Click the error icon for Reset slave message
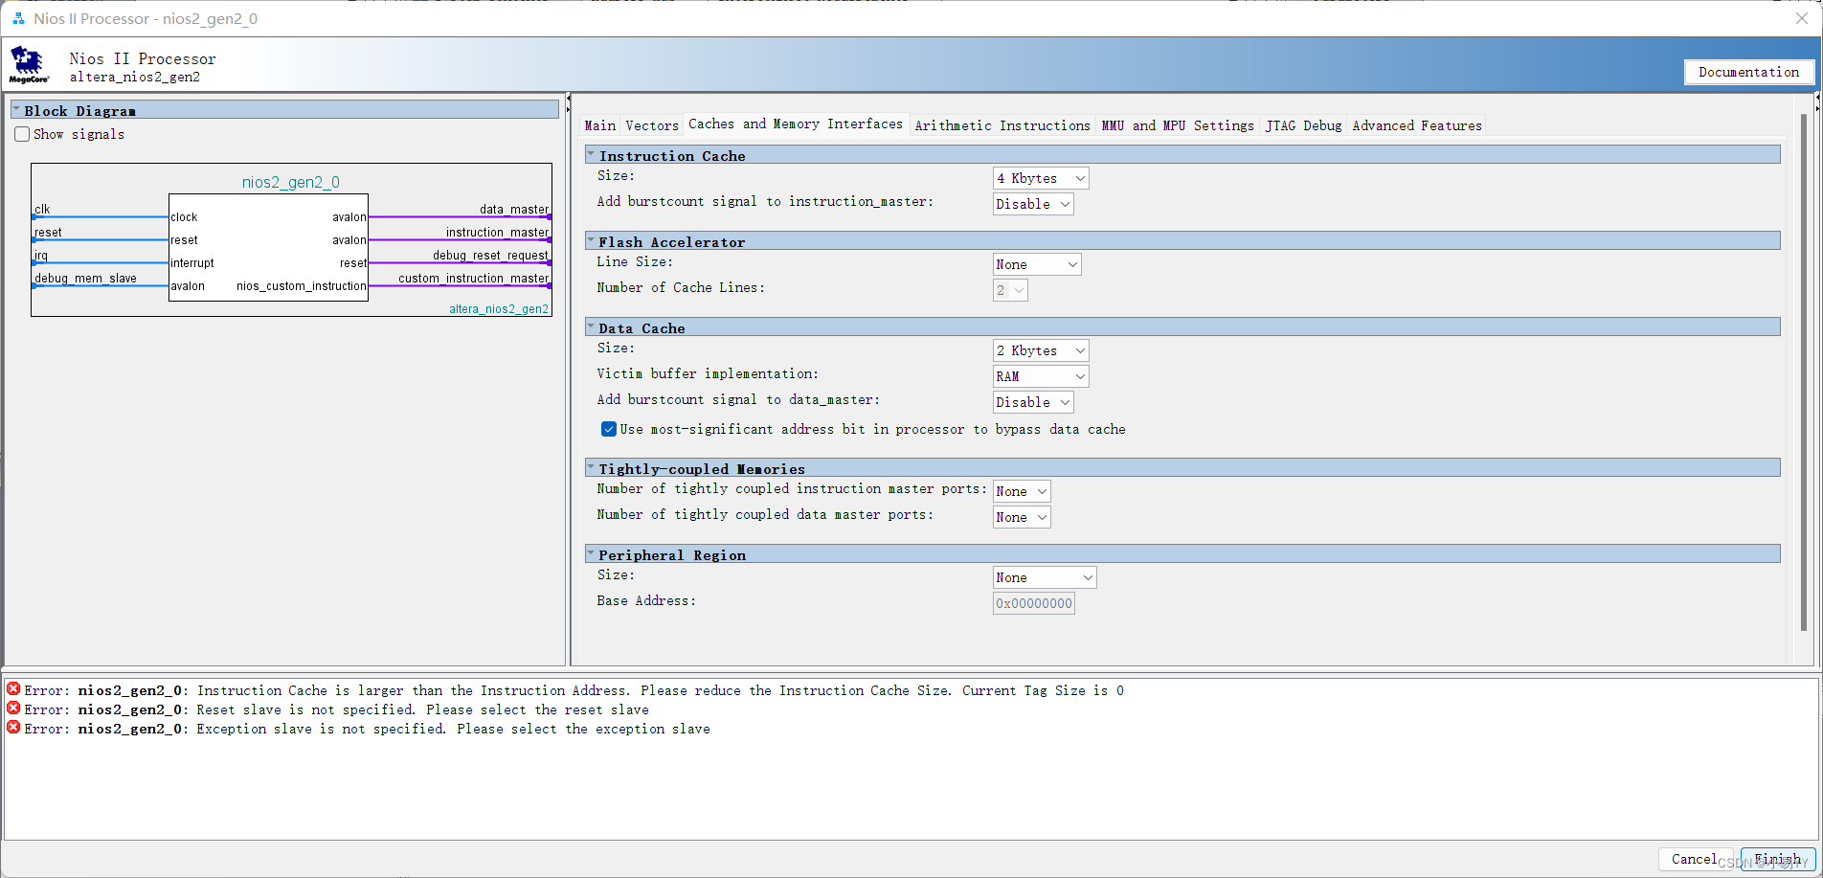The width and height of the screenshot is (1823, 878). click(13, 708)
